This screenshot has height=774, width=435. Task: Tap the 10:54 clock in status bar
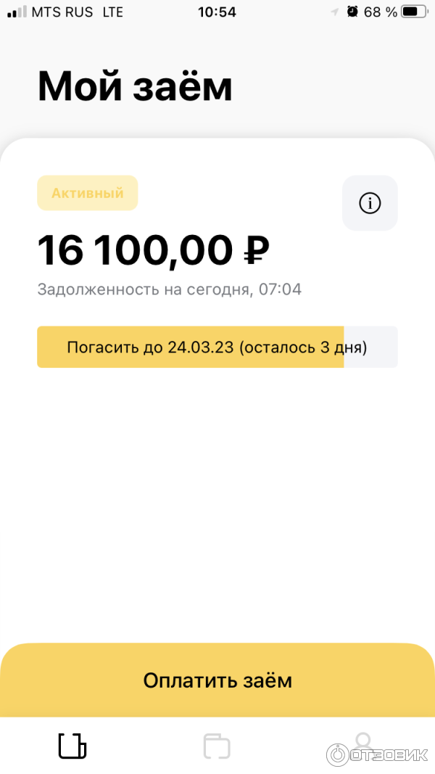tap(216, 12)
